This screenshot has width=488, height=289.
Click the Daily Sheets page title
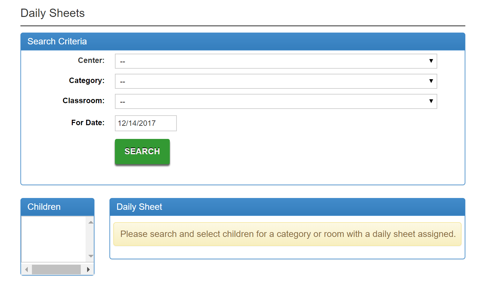coord(53,13)
